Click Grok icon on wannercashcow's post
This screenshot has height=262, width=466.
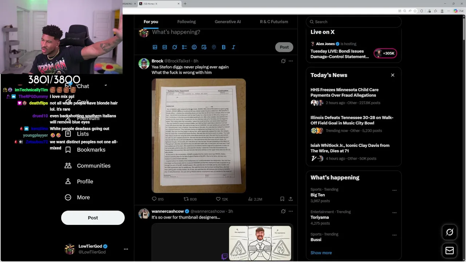(x=283, y=211)
